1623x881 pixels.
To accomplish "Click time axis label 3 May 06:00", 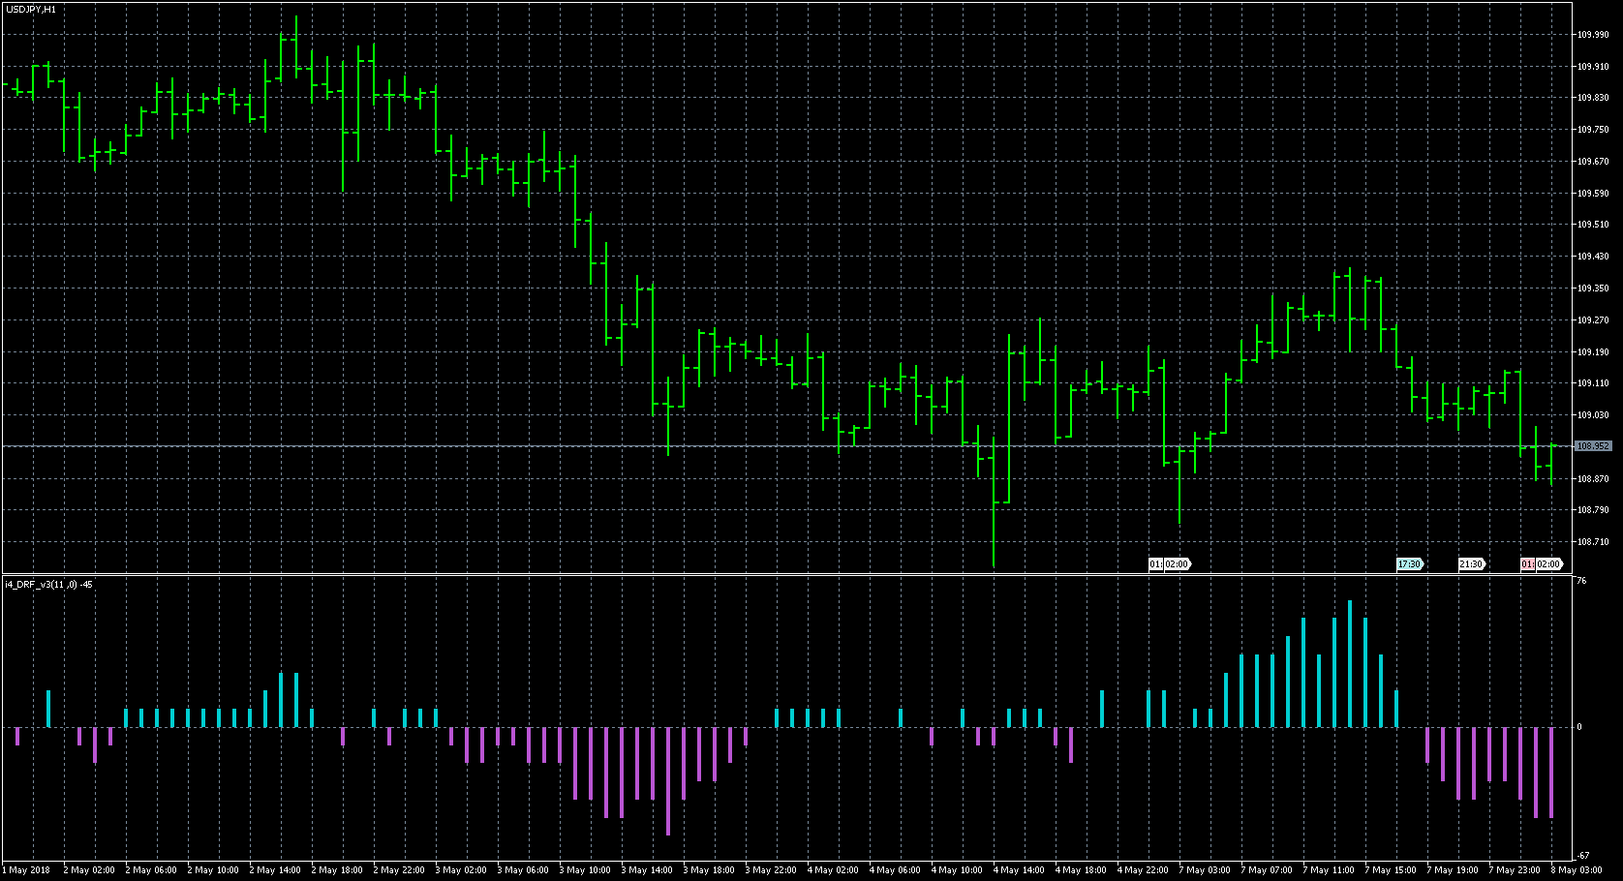I will tap(523, 870).
